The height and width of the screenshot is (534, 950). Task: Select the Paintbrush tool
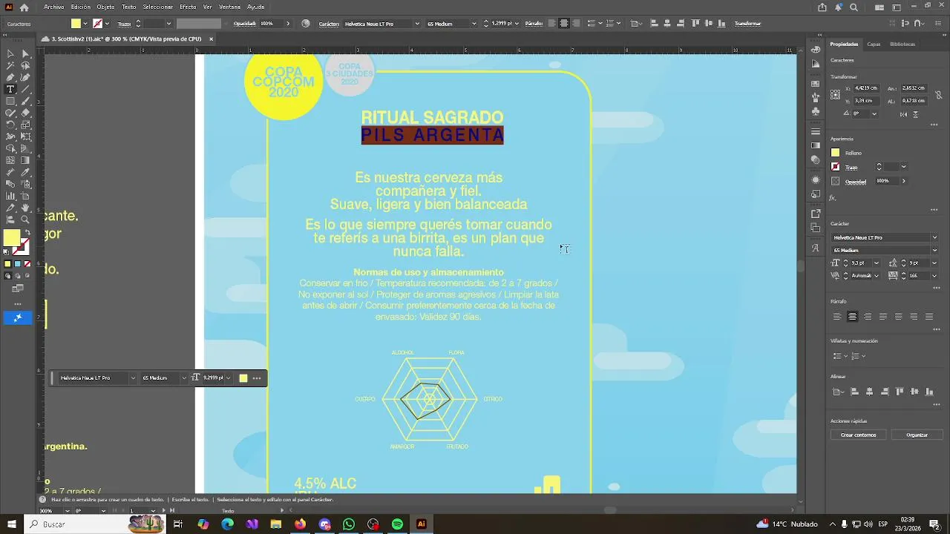coord(25,101)
